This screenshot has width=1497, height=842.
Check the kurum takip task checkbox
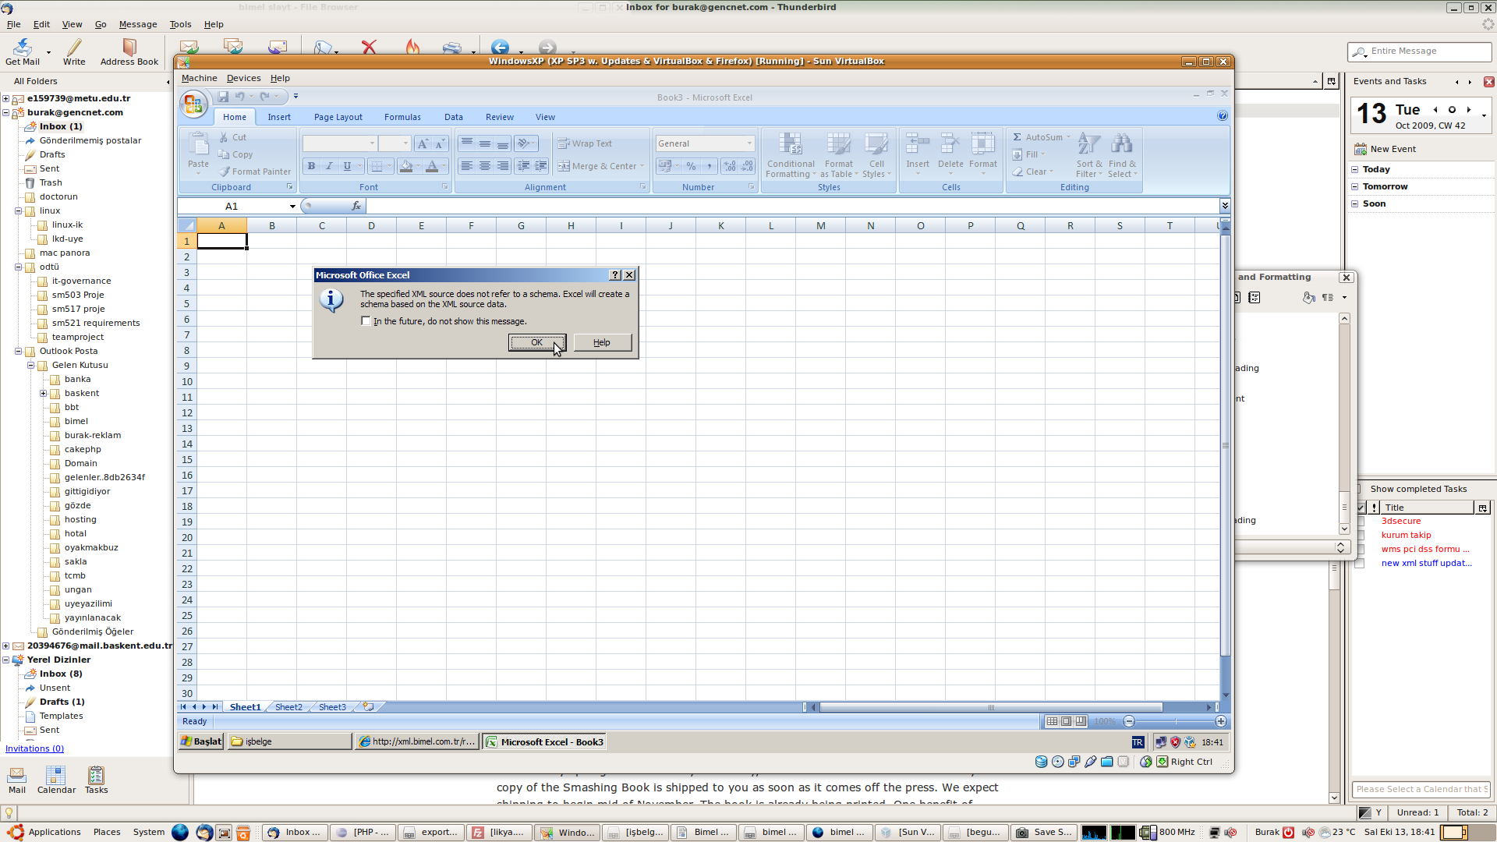tap(1360, 535)
